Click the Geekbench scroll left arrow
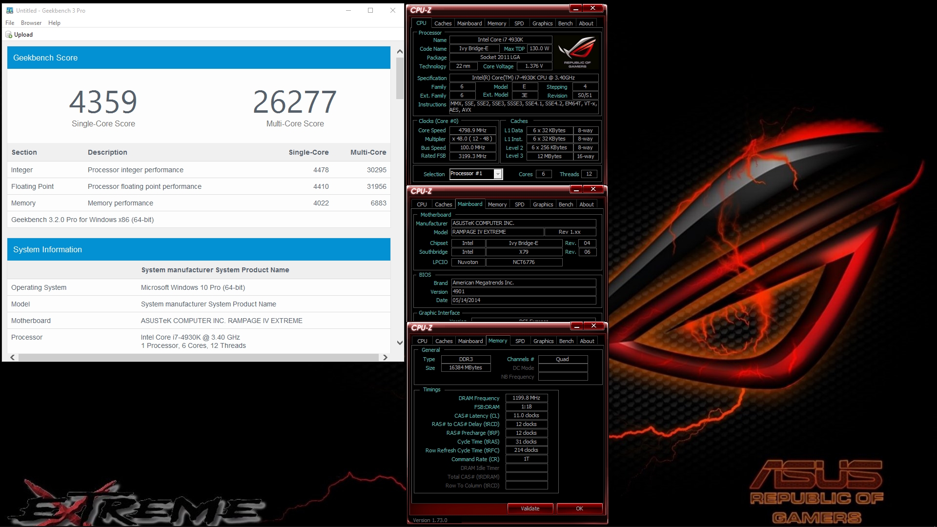The height and width of the screenshot is (527, 937). coord(12,358)
